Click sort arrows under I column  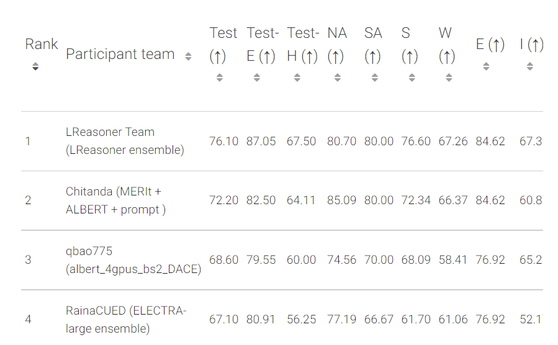pyautogui.click(x=530, y=66)
